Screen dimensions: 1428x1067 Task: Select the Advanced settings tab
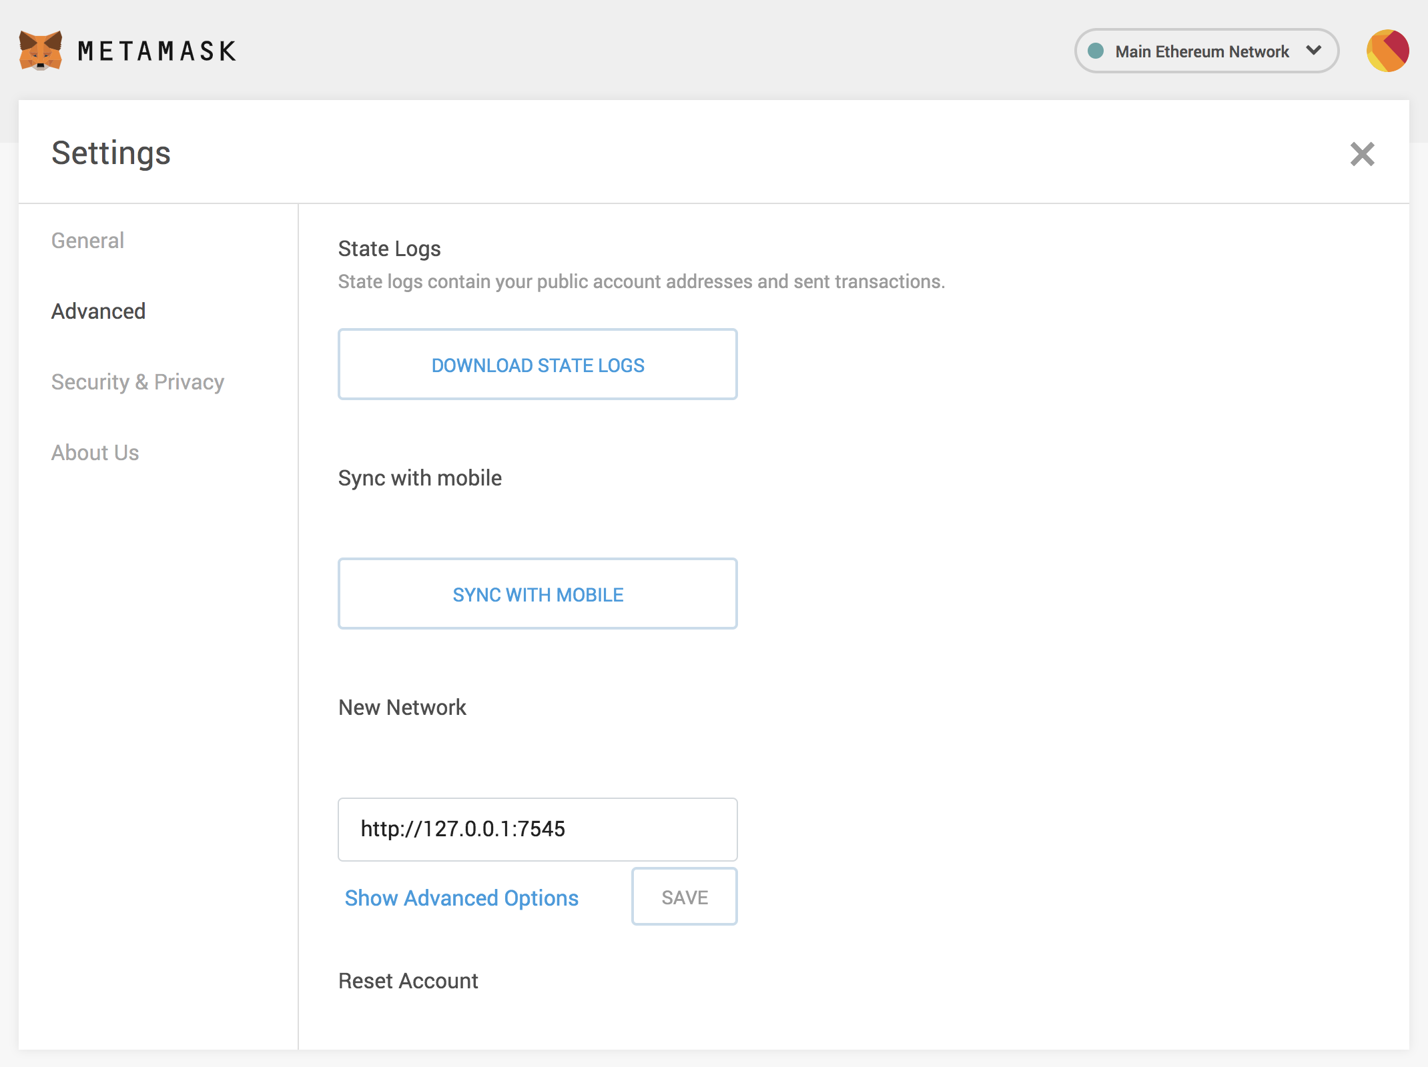(x=98, y=311)
